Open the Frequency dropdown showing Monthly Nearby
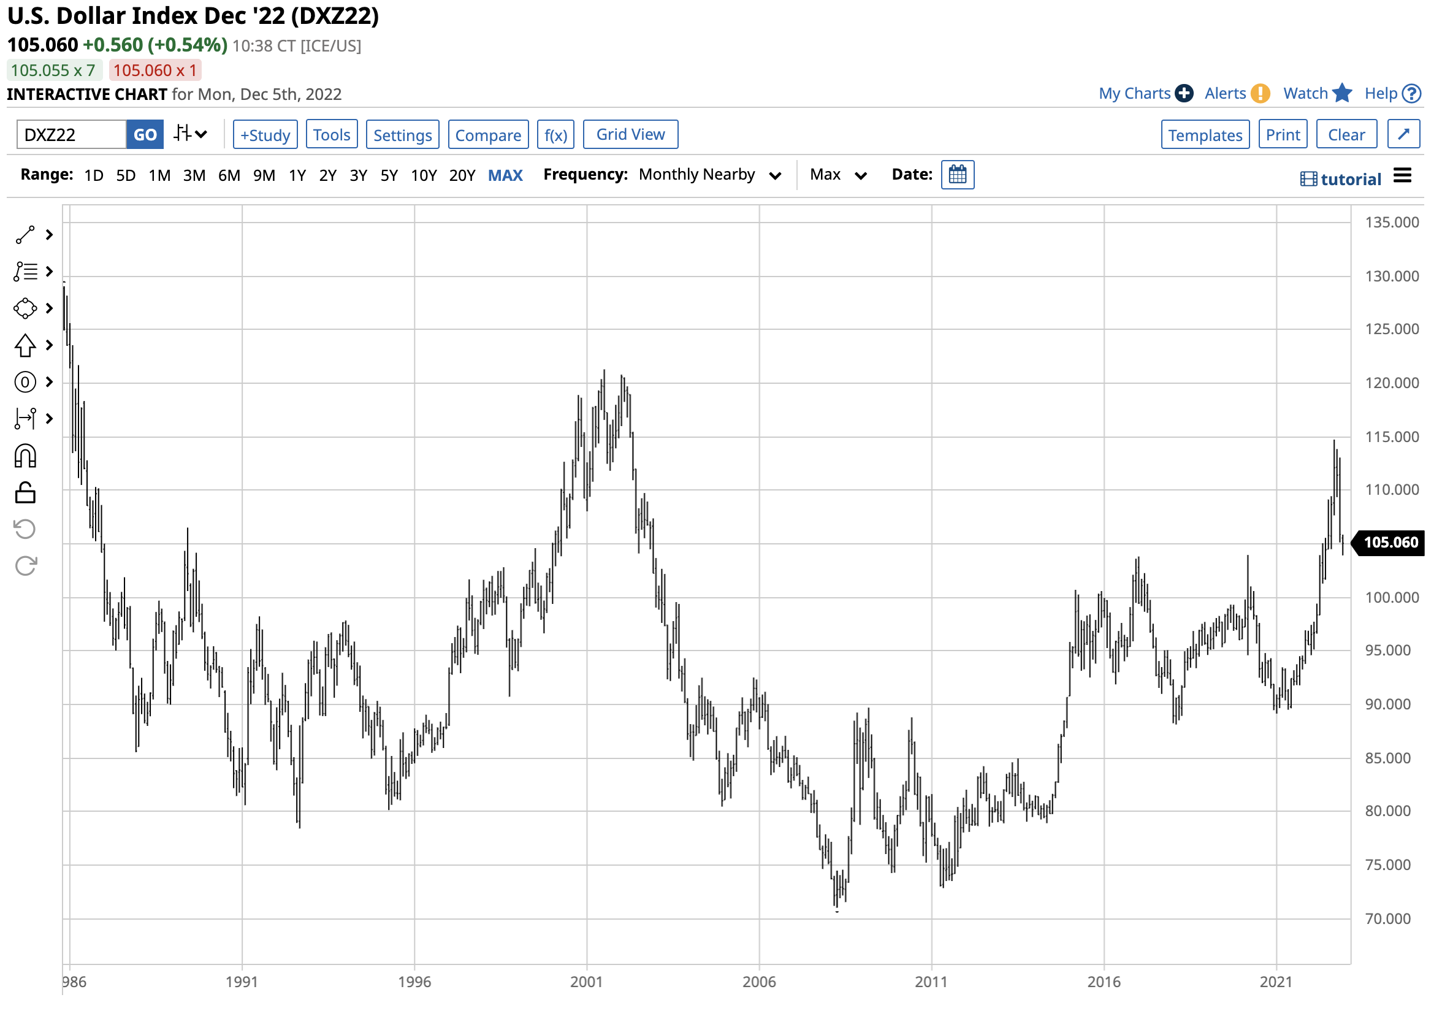Screen dimensions: 1442x1019 click(x=709, y=175)
